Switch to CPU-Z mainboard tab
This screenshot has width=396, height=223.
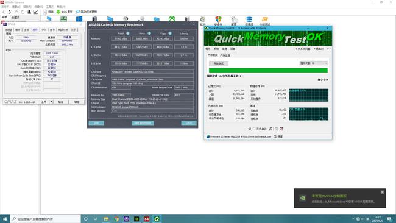27,30
